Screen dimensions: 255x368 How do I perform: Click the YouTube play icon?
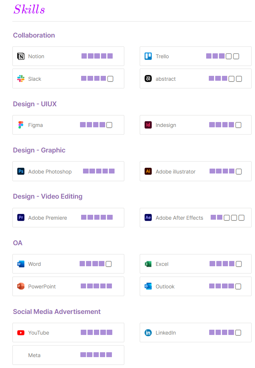tap(21, 333)
